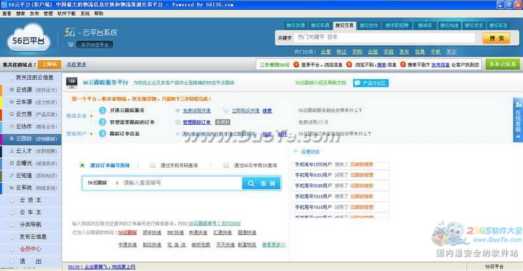
Task: Click the green 发布云信息 button
Action: (503, 64)
